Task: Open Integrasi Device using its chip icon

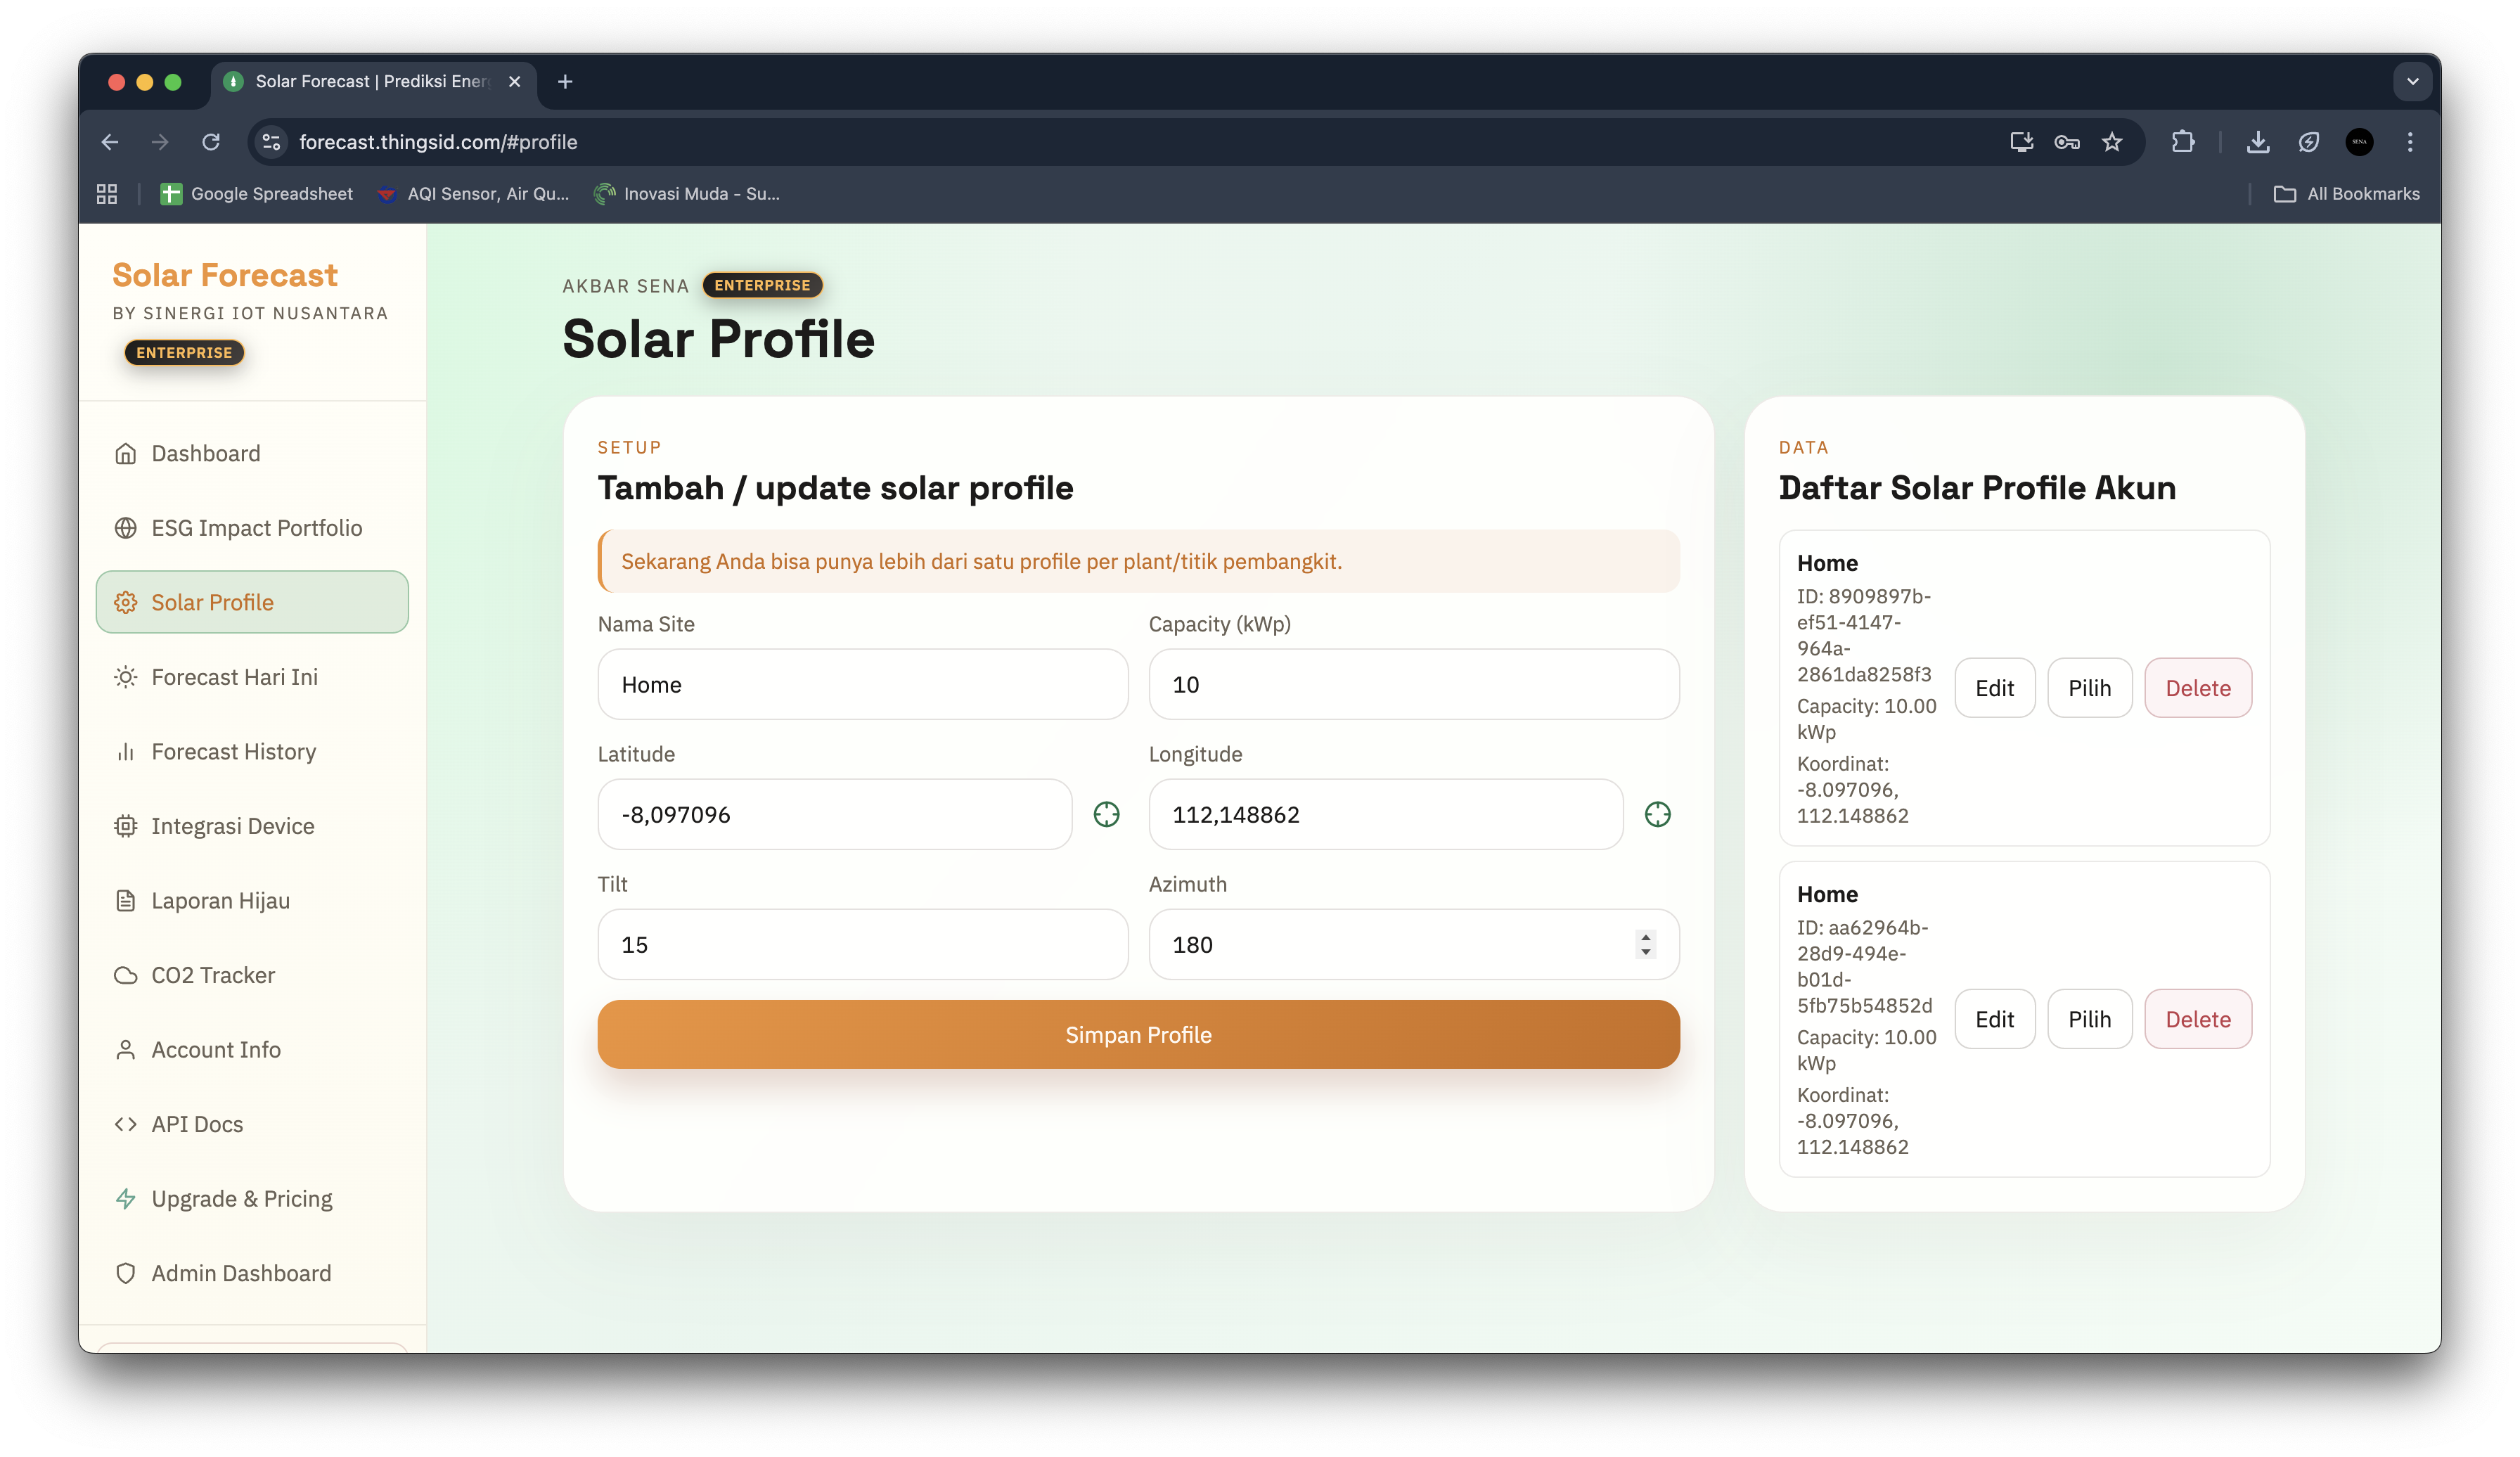Action: click(x=126, y=825)
